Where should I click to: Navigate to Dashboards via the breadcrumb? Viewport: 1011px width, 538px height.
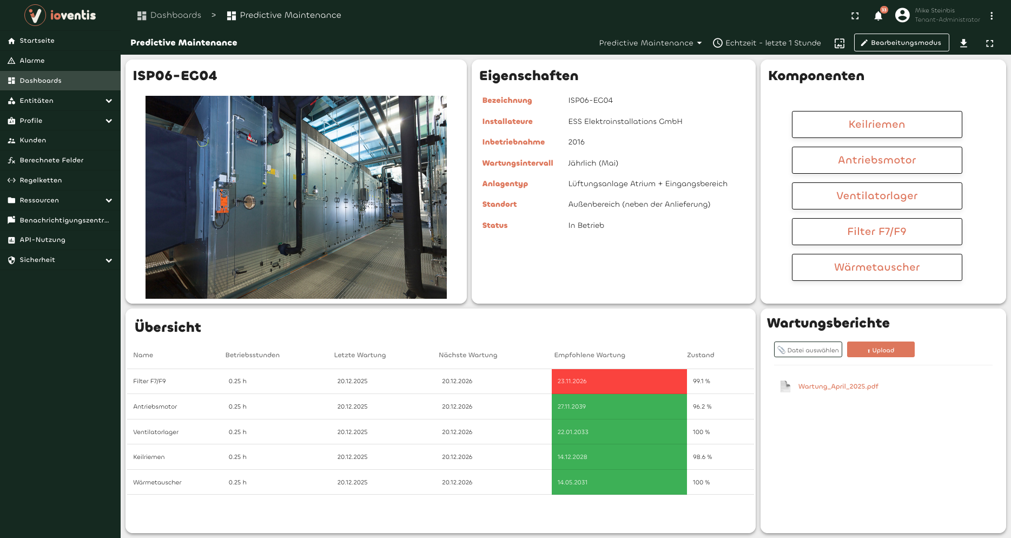[174, 15]
